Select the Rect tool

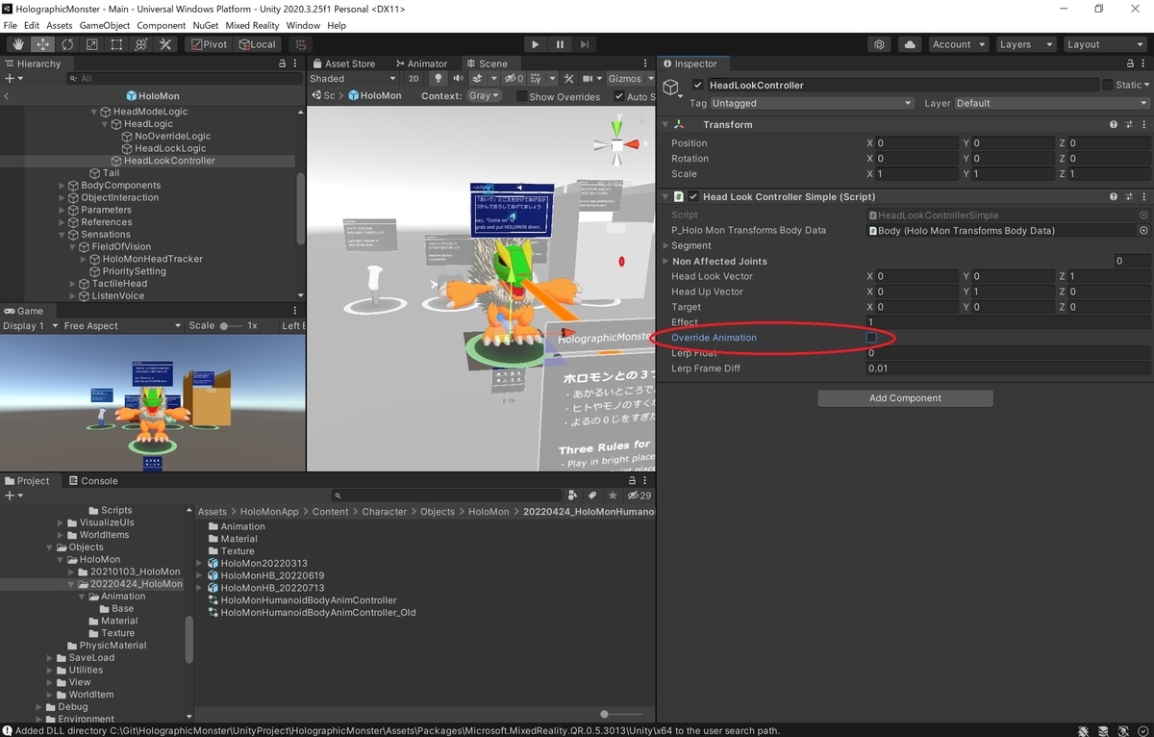(116, 44)
